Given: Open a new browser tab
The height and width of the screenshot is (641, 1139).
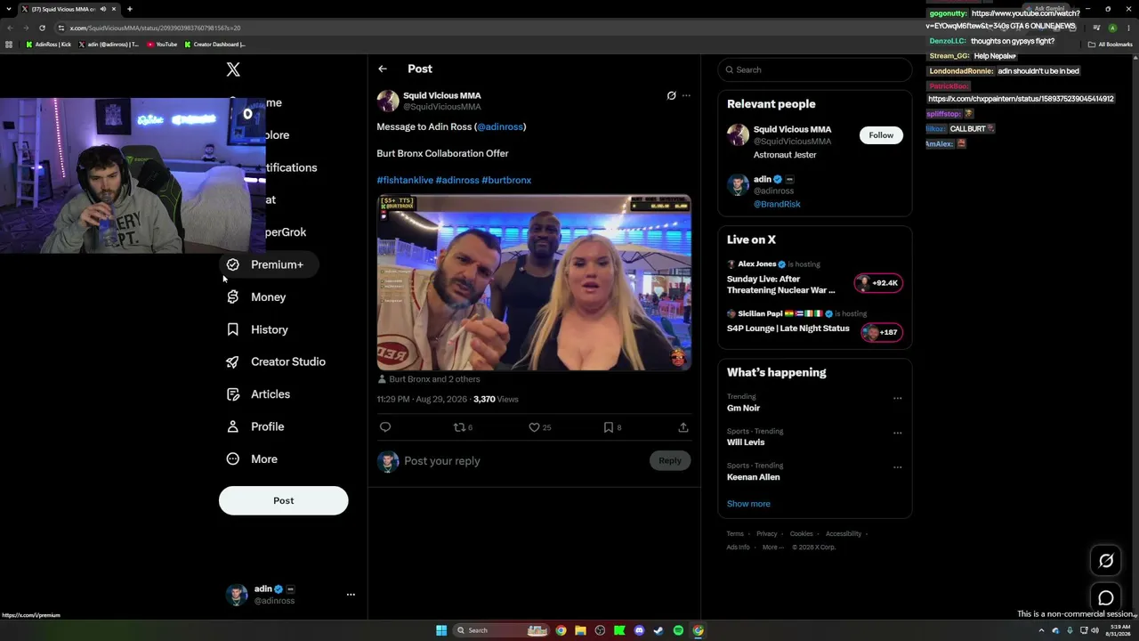Looking at the screenshot, I should point(129,9).
